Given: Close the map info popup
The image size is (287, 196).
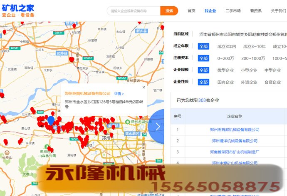Looking at the screenshot, I should pos(143,87).
